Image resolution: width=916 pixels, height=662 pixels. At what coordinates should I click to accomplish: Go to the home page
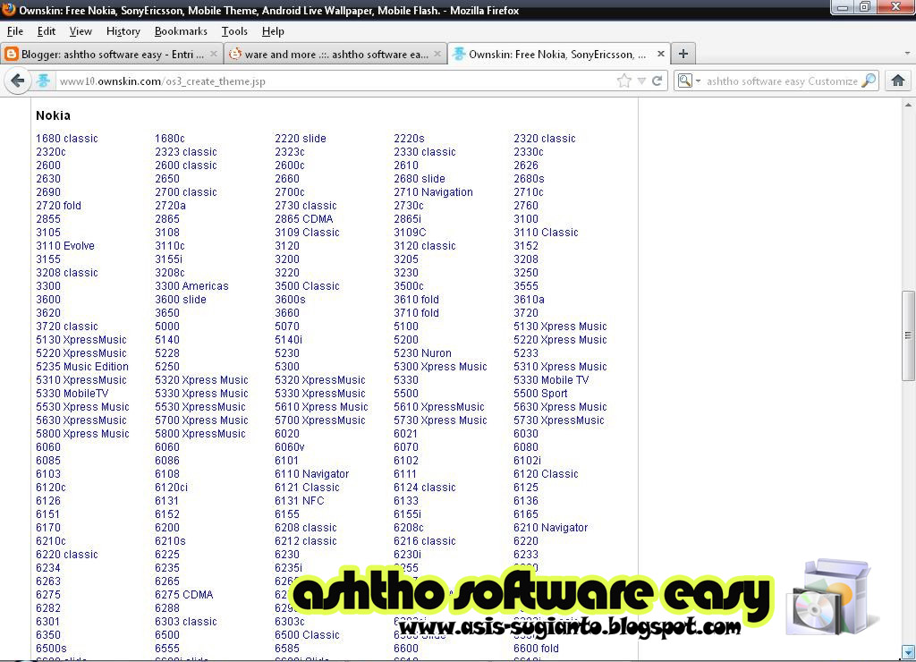898,81
